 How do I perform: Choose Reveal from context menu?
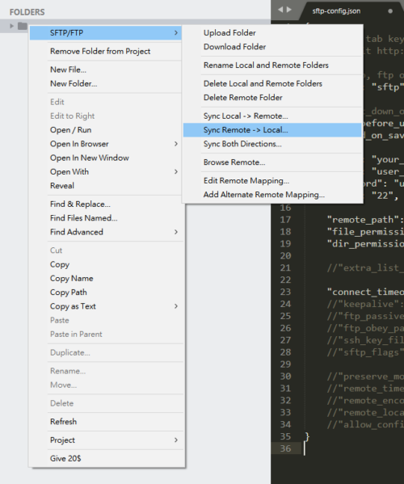pyautogui.click(x=106, y=186)
